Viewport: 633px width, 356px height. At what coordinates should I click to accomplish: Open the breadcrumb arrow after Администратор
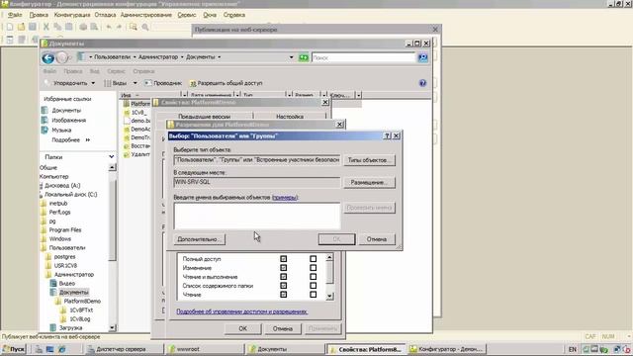coord(182,57)
